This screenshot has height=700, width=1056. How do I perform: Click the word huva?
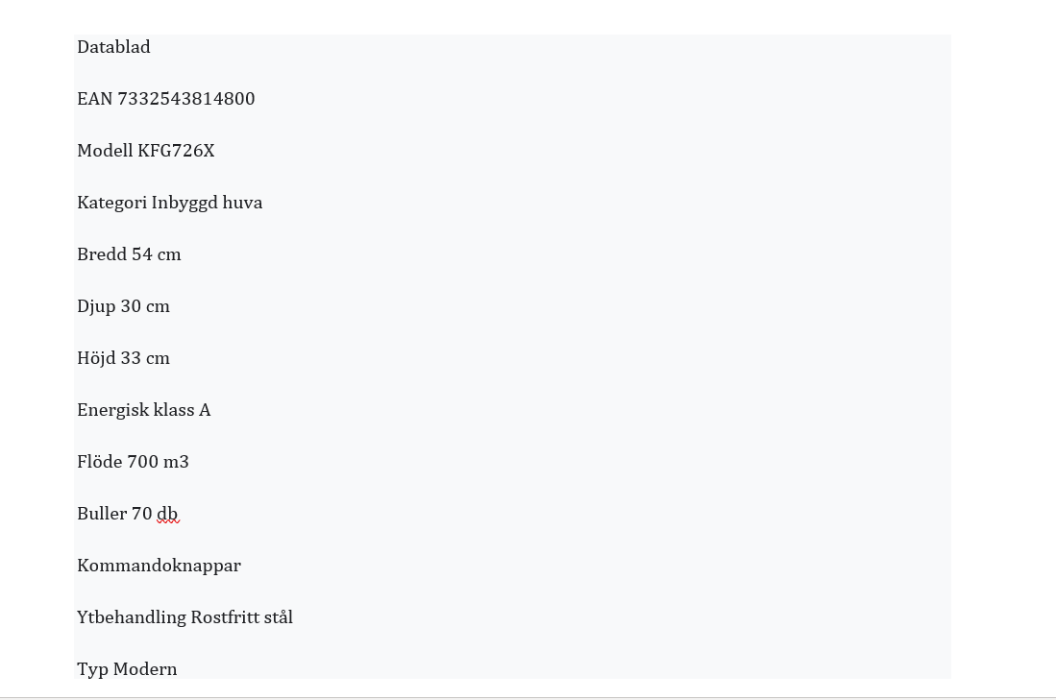coord(242,203)
